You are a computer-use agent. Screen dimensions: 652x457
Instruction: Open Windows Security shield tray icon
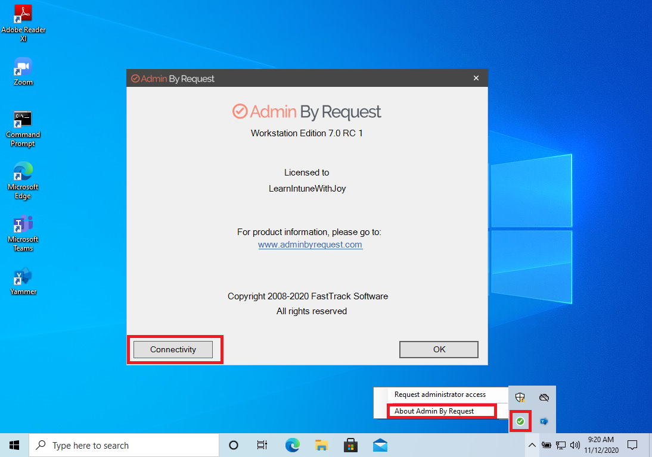(520, 397)
